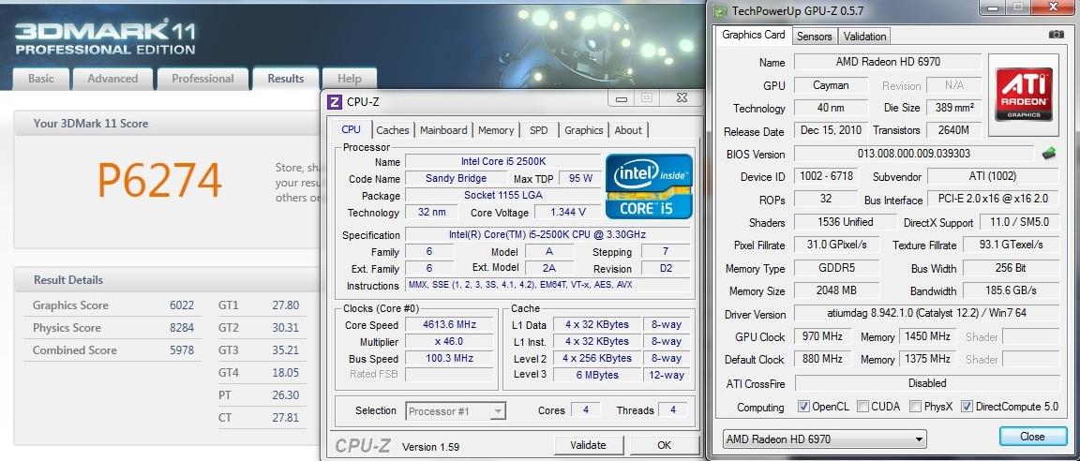This screenshot has height=461, width=1080.
Task: Toggle the OpenCL checkbox
Action: point(803,407)
